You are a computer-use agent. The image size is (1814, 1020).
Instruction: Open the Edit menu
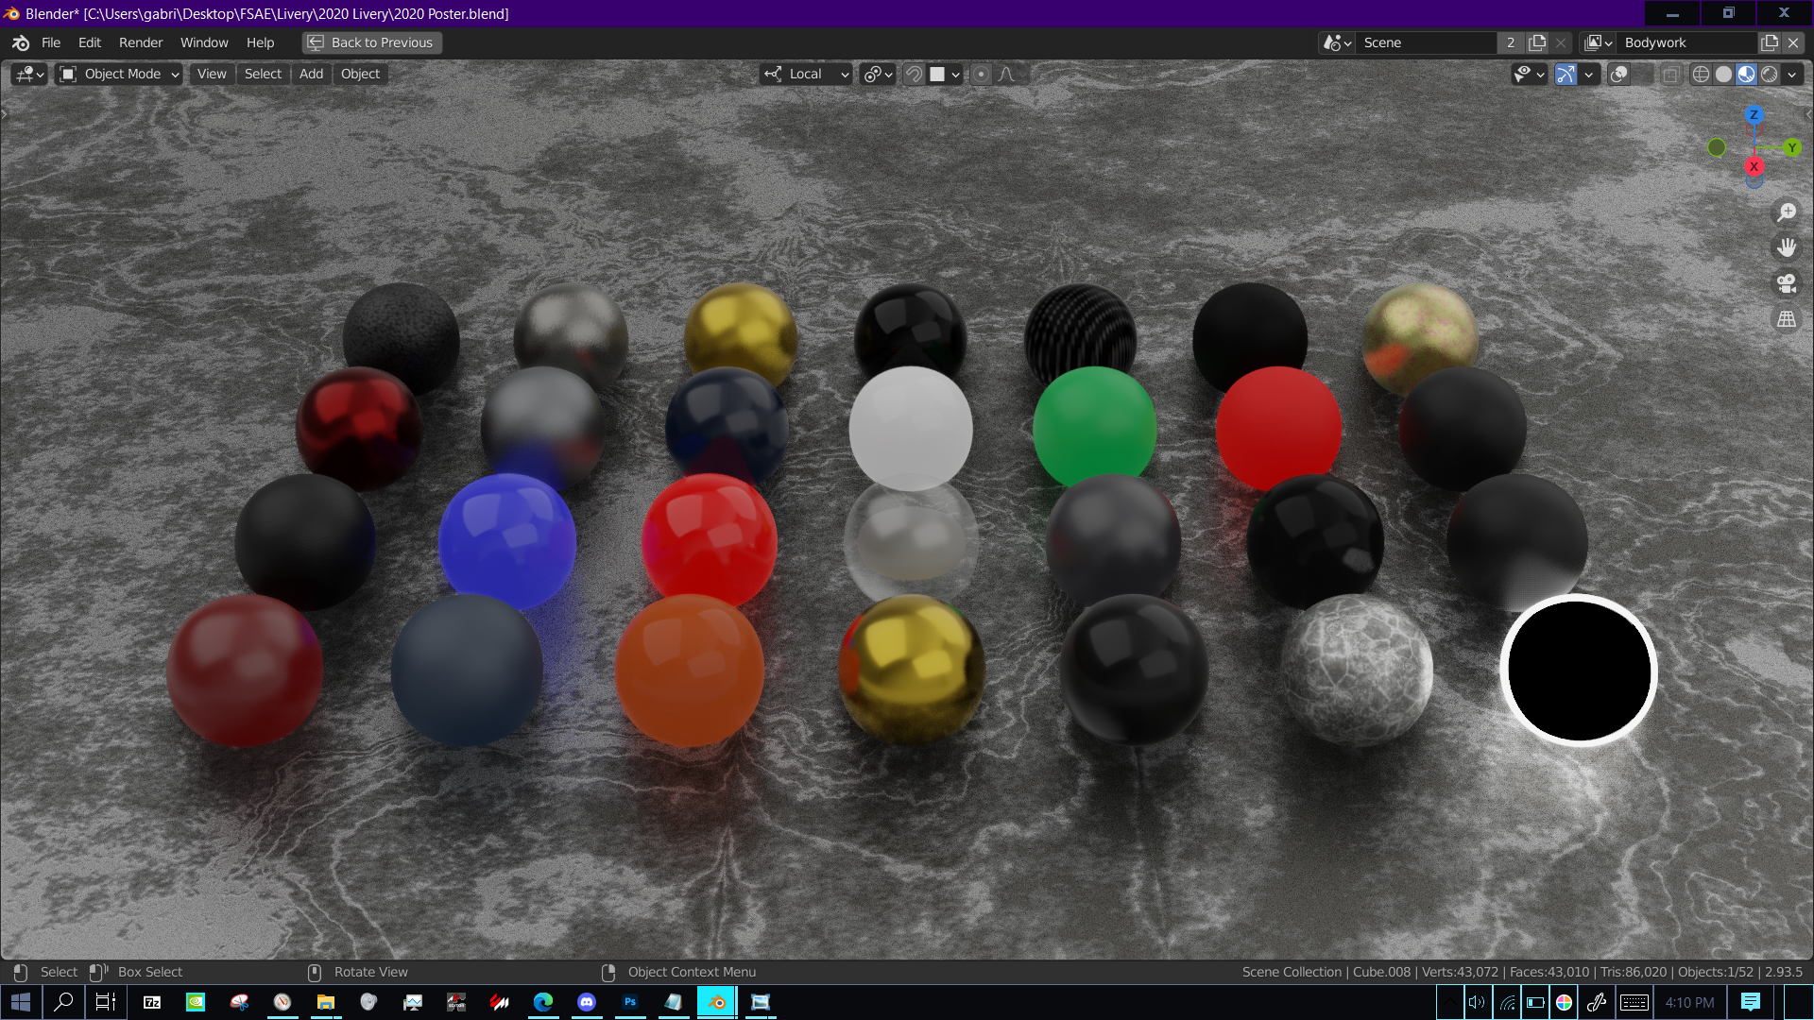(x=90, y=42)
